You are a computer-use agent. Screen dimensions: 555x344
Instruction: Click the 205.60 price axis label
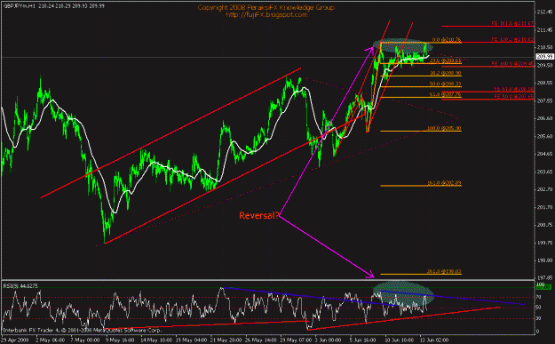(x=544, y=136)
